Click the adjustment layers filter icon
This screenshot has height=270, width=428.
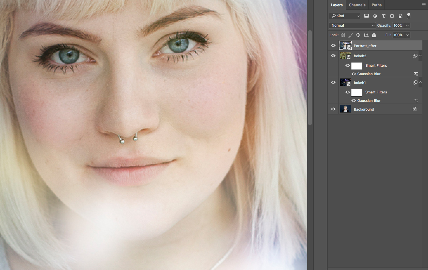point(375,16)
